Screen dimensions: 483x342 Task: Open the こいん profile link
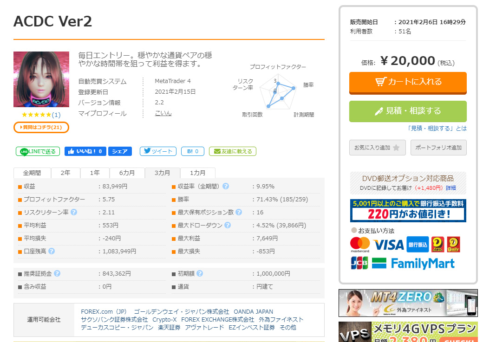(x=163, y=113)
